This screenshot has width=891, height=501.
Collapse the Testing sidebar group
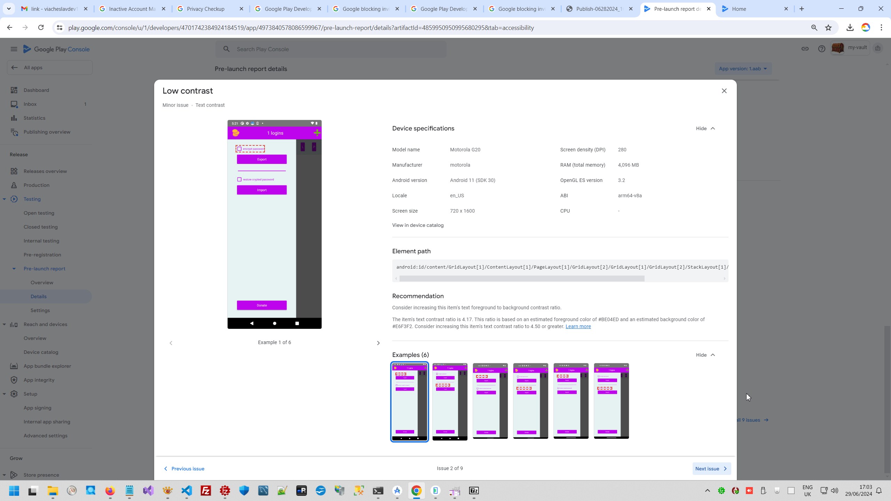tap(4, 199)
